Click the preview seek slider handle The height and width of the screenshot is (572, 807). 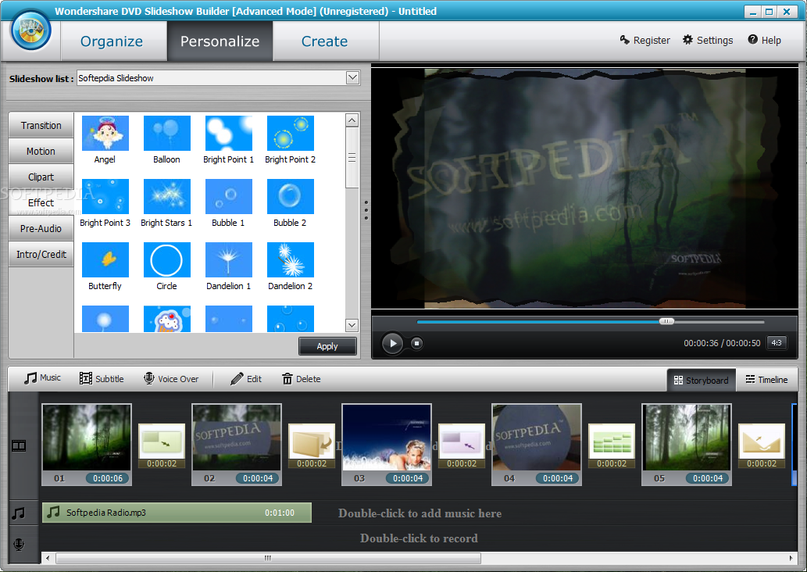click(666, 321)
